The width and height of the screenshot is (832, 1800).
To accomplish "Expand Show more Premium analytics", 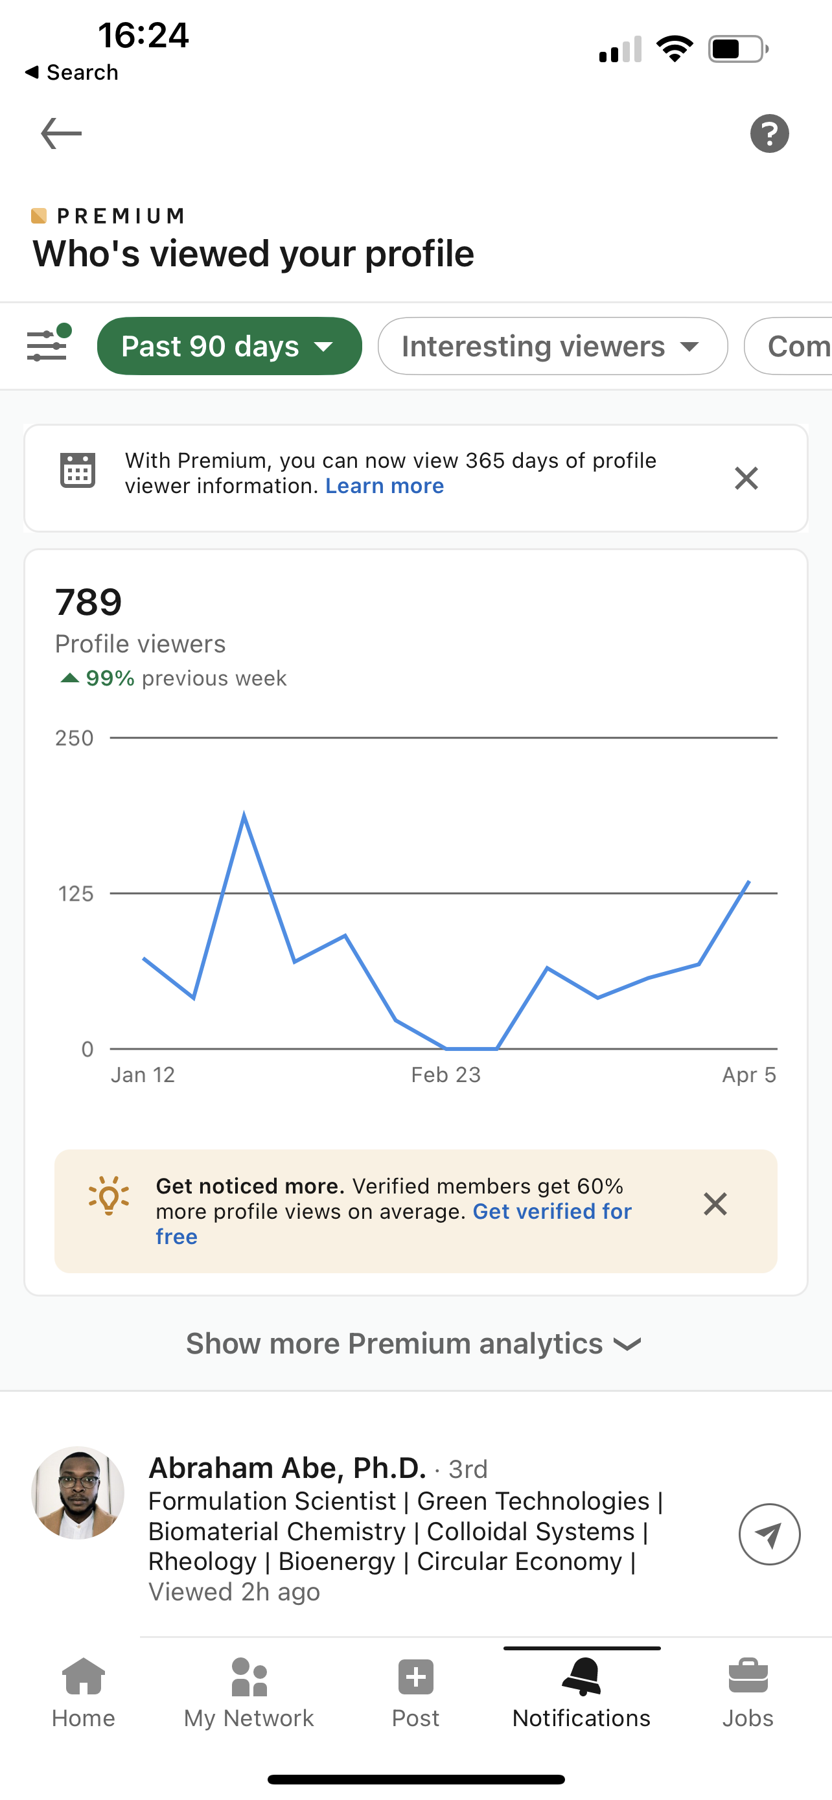I will pyautogui.click(x=413, y=1344).
